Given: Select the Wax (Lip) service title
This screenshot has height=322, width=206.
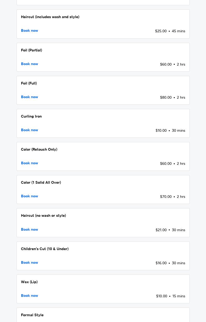Looking at the screenshot, I should pyautogui.click(x=29, y=282).
